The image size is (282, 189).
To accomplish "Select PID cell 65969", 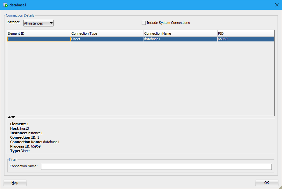I will pyautogui.click(x=246, y=39).
